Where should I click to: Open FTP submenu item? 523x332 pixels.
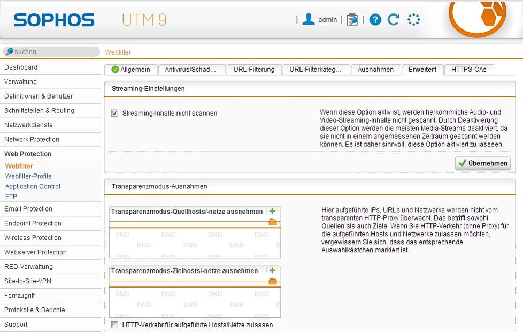(x=11, y=197)
